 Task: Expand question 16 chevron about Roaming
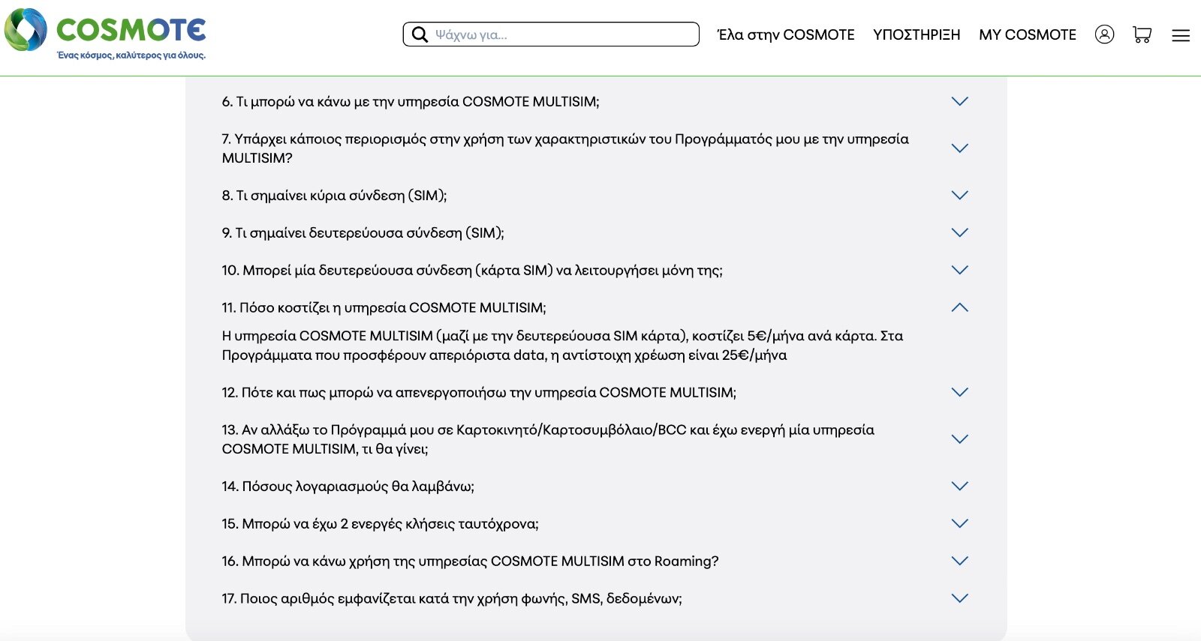[x=959, y=561]
